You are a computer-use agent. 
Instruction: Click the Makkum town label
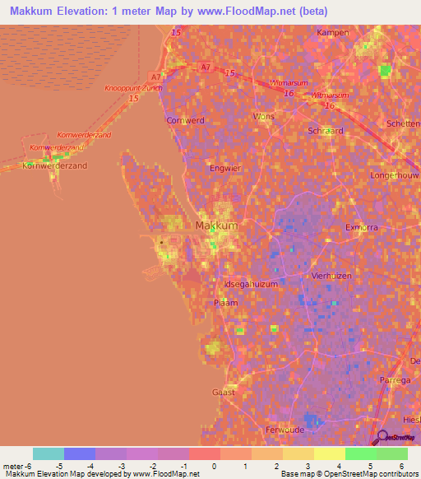(216, 226)
